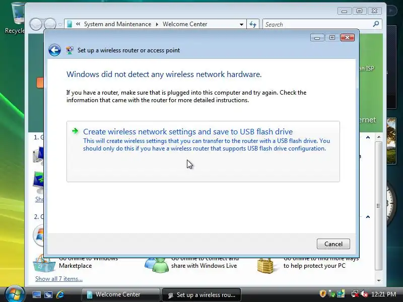Click the Windows Live people icon

(157, 265)
